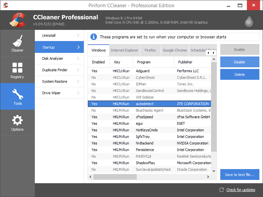263x197 pixels.
Task: Click the vertical scrollbar up arrow
Action: point(214,59)
